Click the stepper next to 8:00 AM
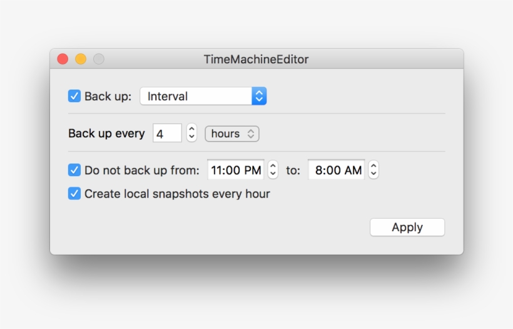 click(373, 170)
